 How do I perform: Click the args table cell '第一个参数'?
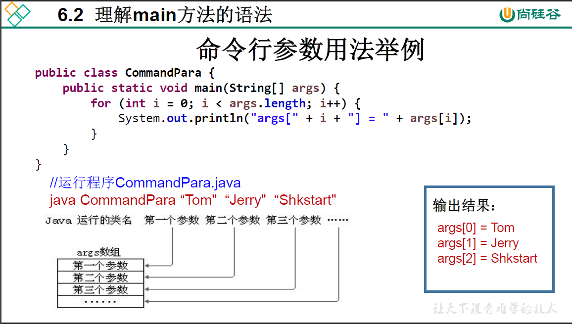[100, 265]
